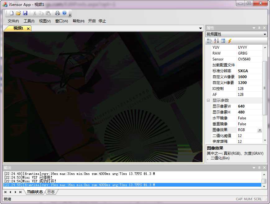Edit the 自定义W像素 1600 value
Screen dimensions: 270x204
click(x=249, y=77)
